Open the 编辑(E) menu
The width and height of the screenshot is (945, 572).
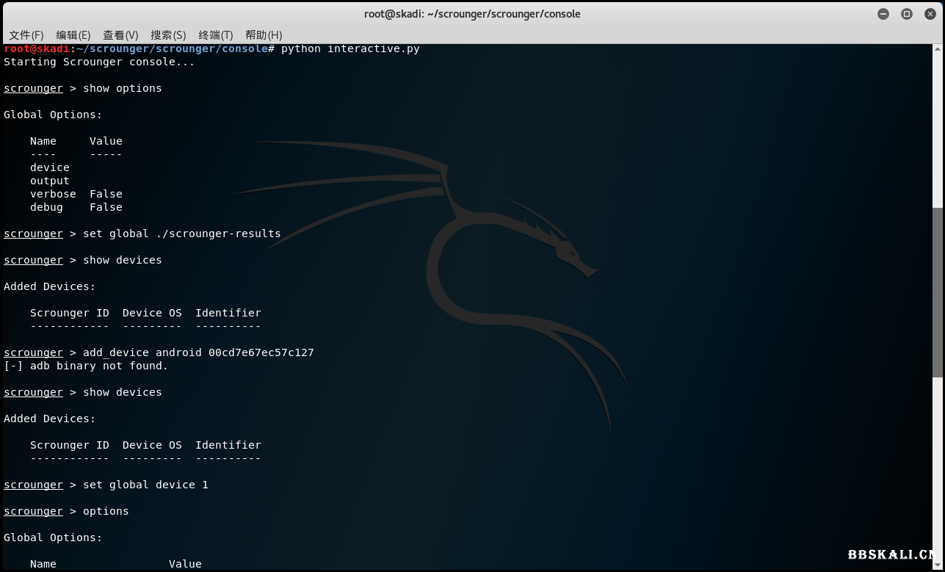tap(73, 35)
